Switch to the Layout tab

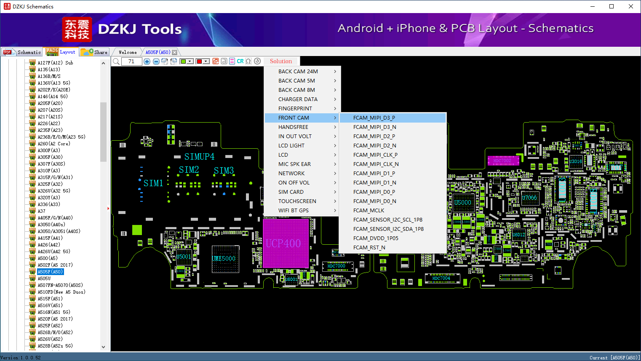pos(61,52)
